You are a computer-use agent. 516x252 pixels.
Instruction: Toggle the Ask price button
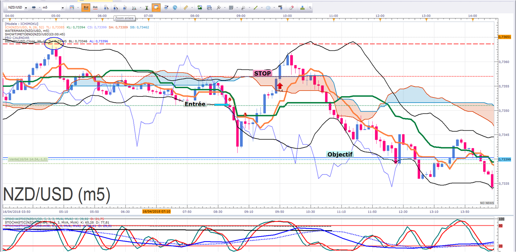(95, 7)
